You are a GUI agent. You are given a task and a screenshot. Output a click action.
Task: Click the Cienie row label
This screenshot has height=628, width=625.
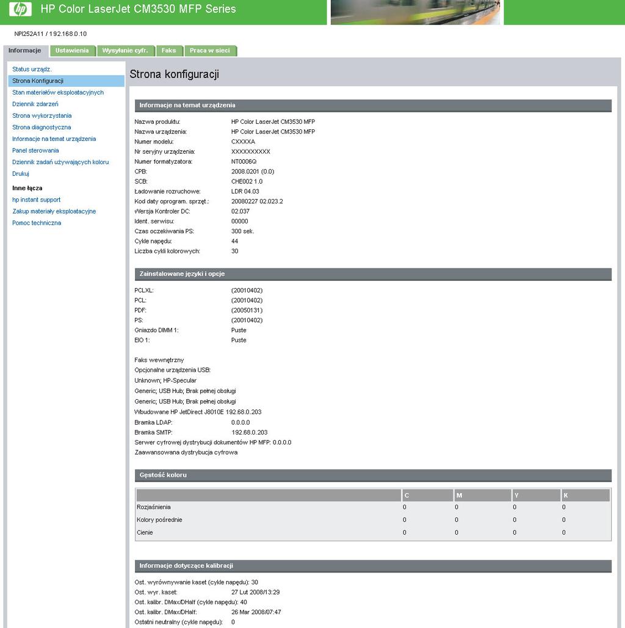pos(145,533)
